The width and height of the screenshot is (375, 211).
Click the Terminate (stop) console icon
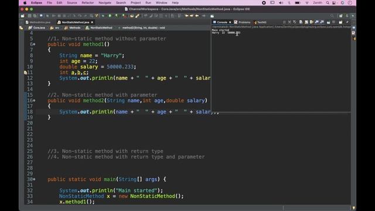pos(284,22)
